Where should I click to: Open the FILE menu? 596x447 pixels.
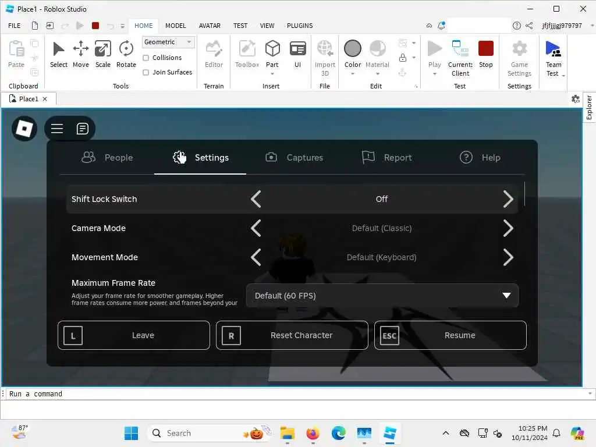click(x=15, y=26)
